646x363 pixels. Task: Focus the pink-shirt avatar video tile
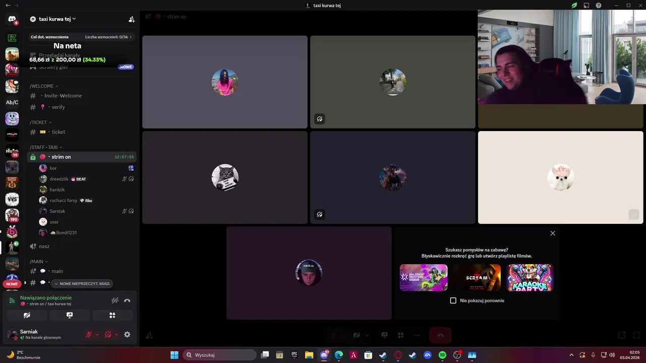(x=225, y=82)
